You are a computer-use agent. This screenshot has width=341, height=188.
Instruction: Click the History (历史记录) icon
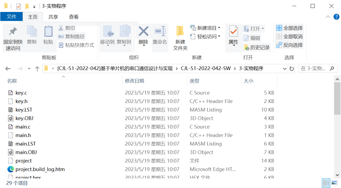[246, 47]
